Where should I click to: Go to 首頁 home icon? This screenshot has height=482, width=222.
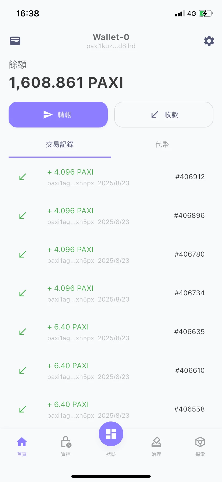(x=22, y=442)
